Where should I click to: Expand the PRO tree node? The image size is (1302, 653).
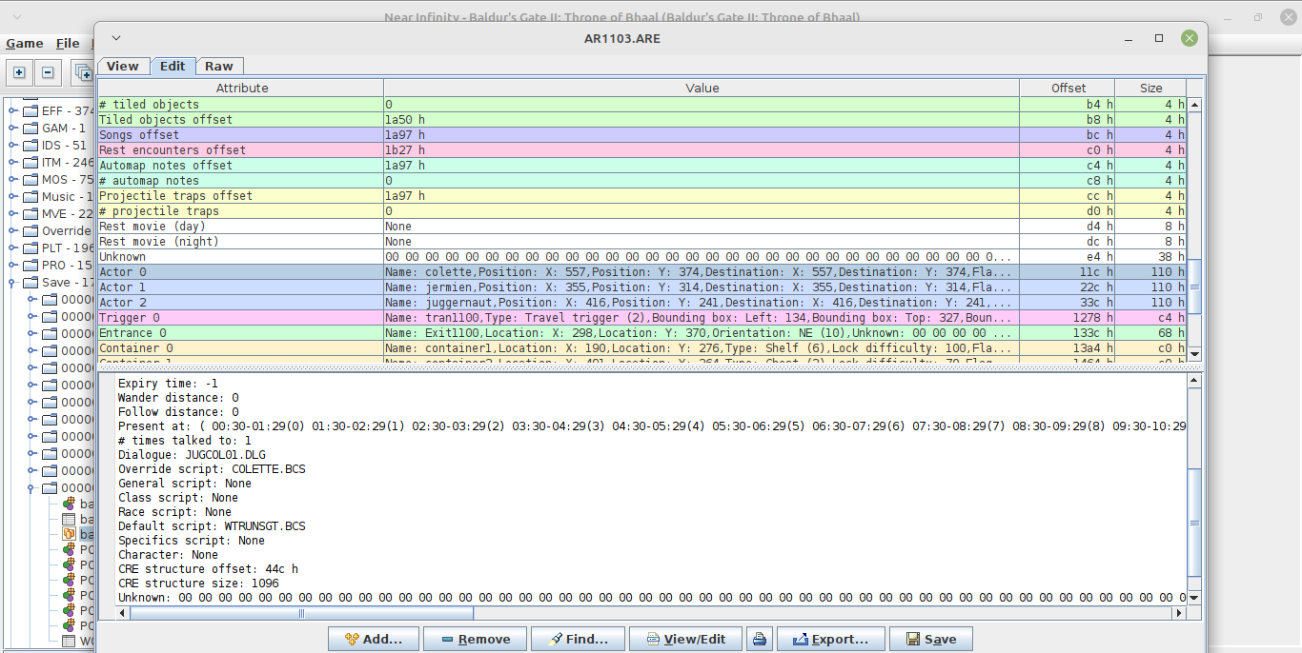[x=13, y=266]
